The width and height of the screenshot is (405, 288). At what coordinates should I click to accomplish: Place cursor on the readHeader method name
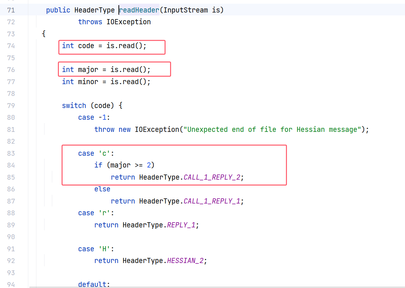tap(139, 10)
